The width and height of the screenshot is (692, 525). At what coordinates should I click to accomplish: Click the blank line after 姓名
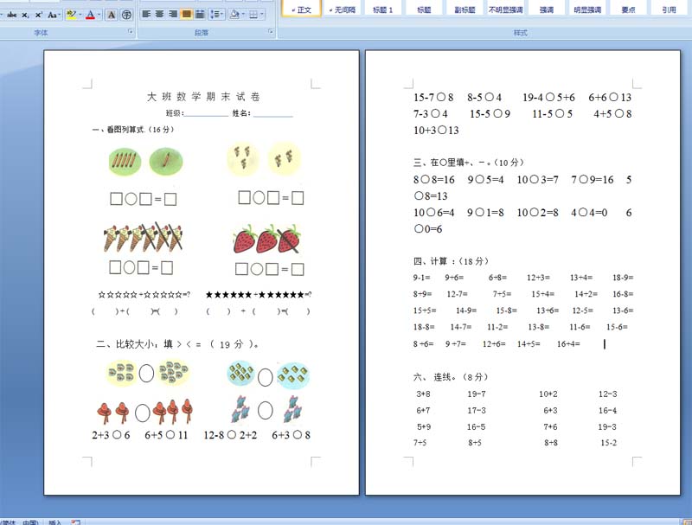pyautogui.click(x=272, y=113)
